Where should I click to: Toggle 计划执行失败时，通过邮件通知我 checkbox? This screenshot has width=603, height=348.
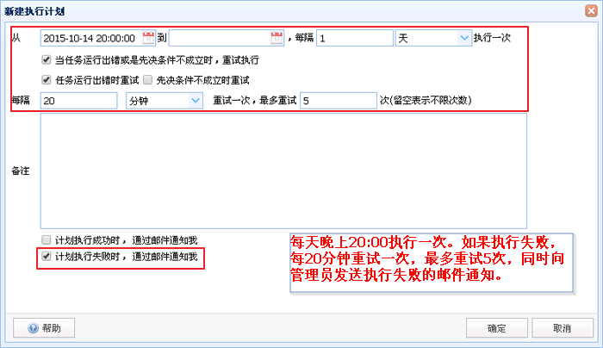pos(47,256)
